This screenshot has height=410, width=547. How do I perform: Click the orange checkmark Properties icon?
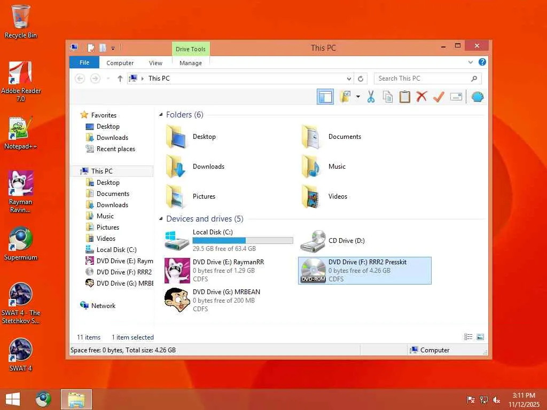coord(439,97)
